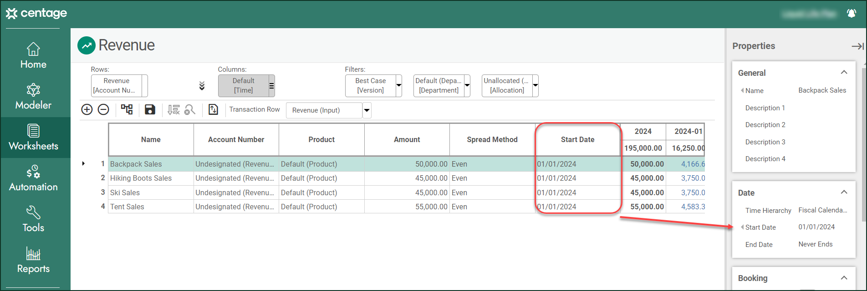Click the Properties panel vertical scrollbar
867x291 pixels.
(x=864, y=145)
